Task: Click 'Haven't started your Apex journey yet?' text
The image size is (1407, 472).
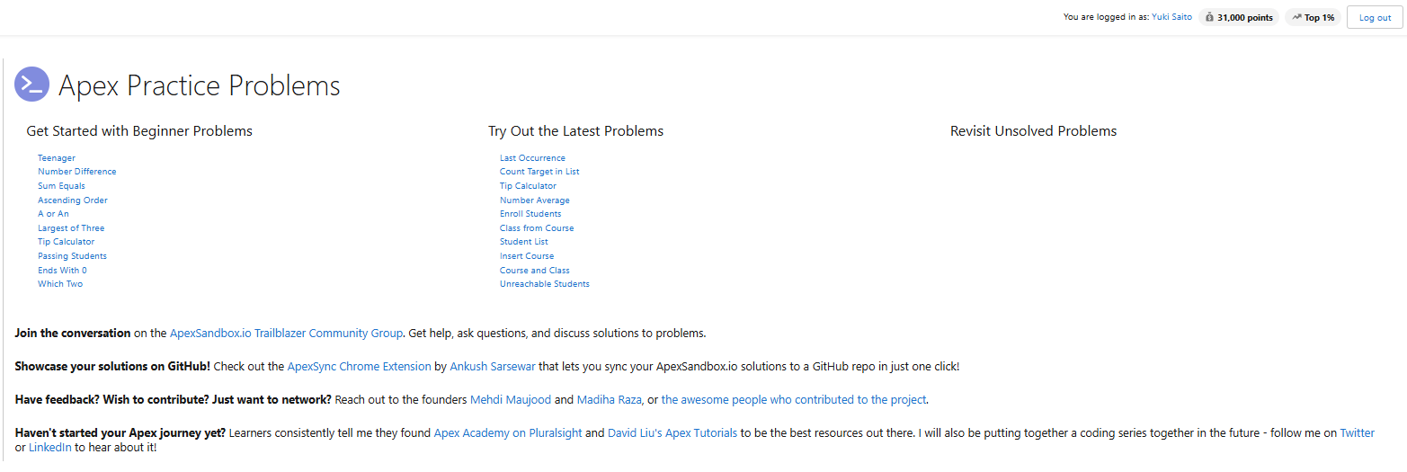Action: [120, 433]
